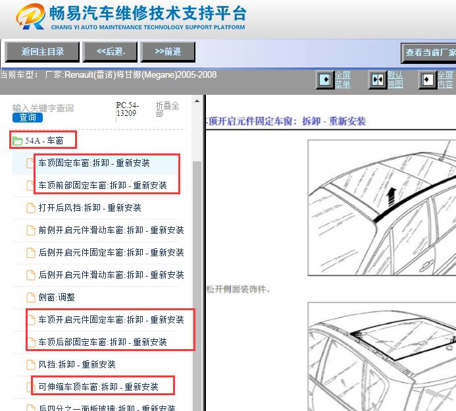Click document icon beside 打开后风挡
Image resolution: width=456 pixels, height=411 pixels.
[x=30, y=208]
